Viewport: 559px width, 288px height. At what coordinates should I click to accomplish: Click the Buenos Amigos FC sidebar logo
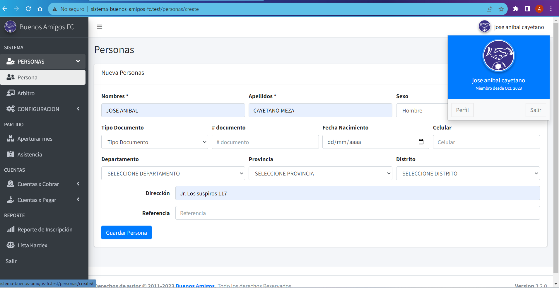click(11, 27)
